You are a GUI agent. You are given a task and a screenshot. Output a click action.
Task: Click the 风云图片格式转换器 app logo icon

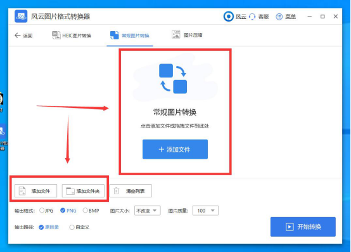(x=21, y=16)
